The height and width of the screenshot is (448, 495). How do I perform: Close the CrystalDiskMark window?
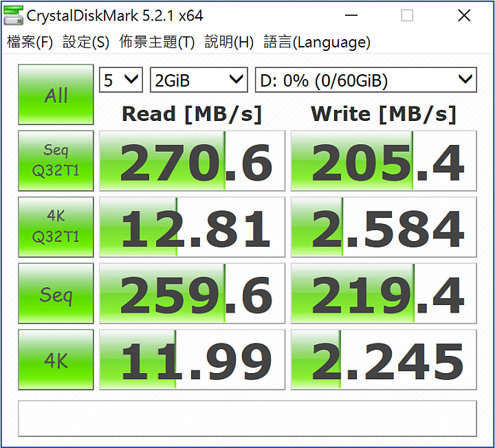point(464,15)
